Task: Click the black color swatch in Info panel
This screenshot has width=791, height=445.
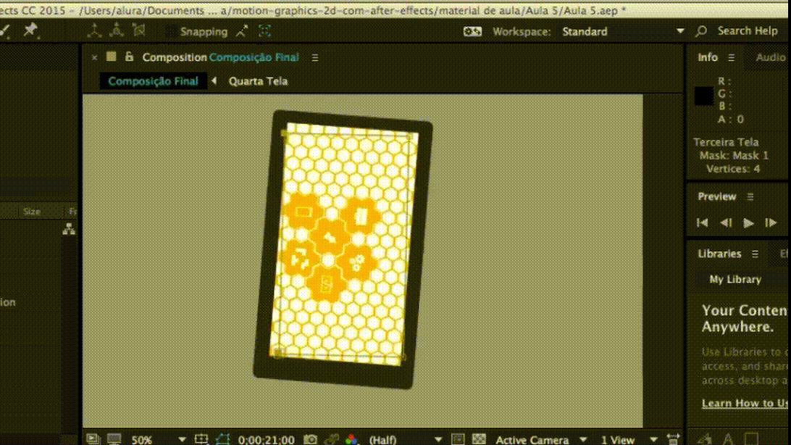Action: (x=703, y=96)
